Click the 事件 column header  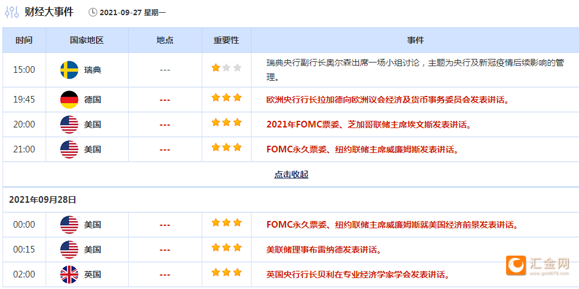coord(416,40)
